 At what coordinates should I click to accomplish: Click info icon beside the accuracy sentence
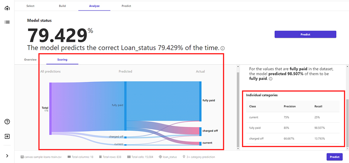(x=223, y=49)
